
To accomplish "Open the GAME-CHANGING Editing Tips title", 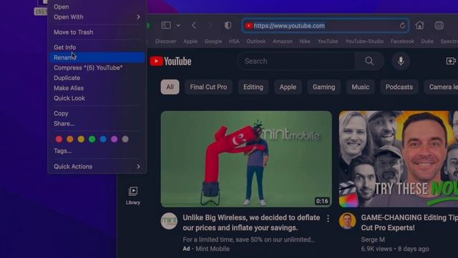I will [409, 223].
